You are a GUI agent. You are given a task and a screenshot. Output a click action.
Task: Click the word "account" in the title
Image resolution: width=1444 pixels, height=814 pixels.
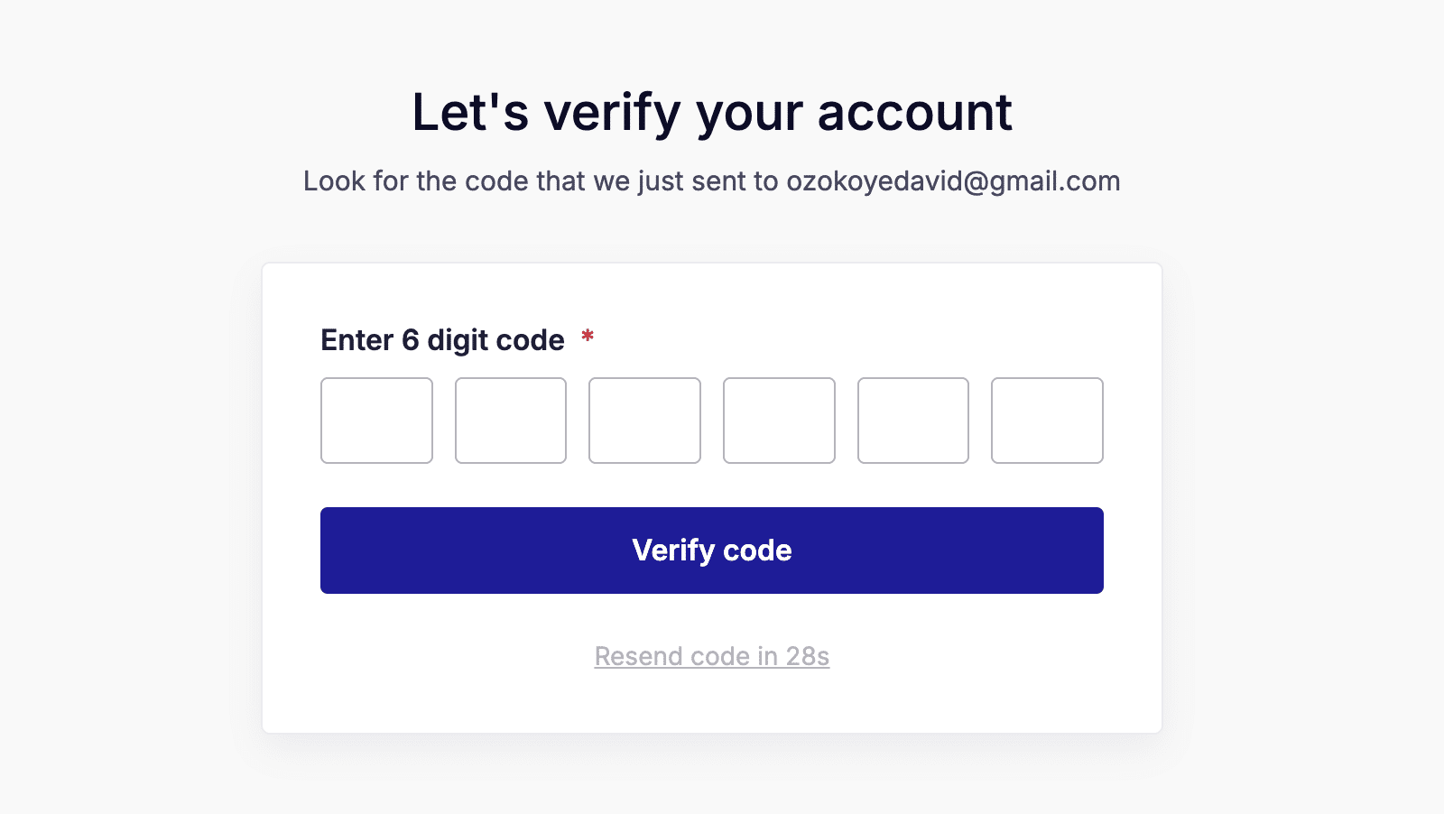(x=914, y=113)
